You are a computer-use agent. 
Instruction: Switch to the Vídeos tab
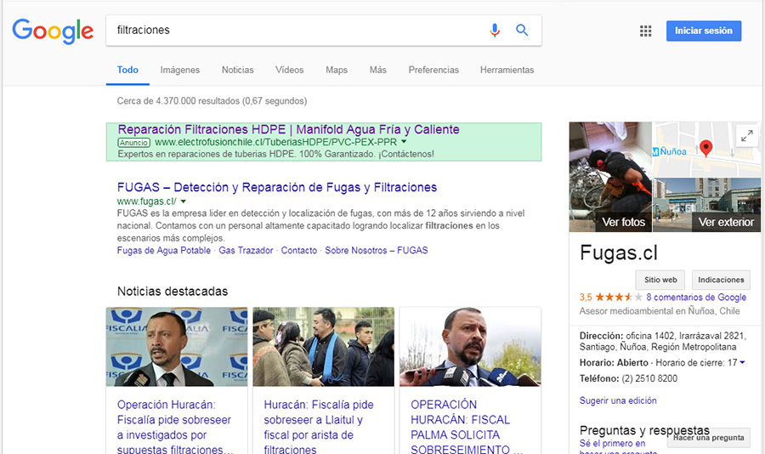pyautogui.click(x=289, y=70)
